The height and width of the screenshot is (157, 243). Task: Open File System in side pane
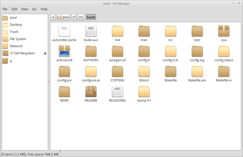[18, 39]
